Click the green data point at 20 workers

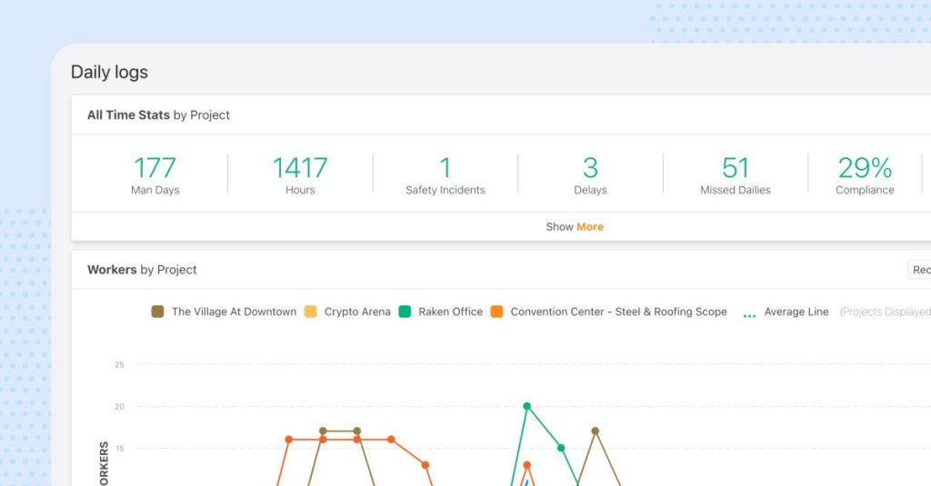coord(526,406)
